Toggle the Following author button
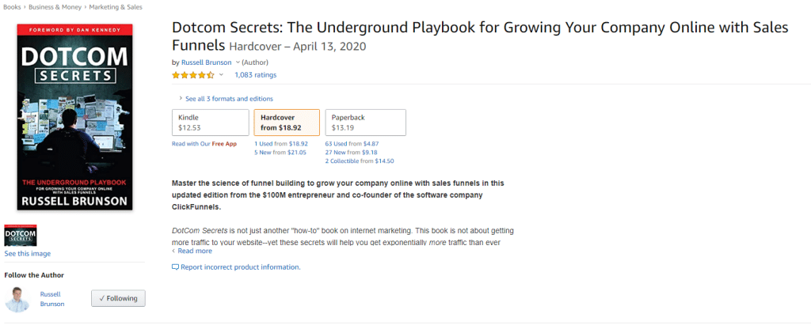 pyautogui.click(x=118, y=298)
